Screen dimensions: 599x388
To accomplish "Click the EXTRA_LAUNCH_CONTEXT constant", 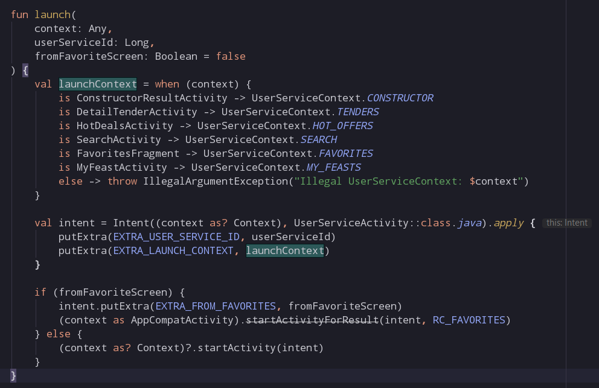I will (173, 250).
